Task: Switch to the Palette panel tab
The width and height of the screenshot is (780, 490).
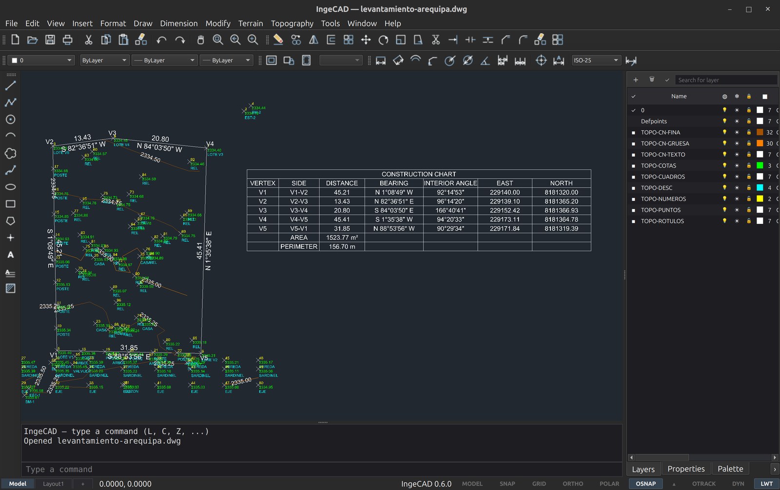Action: pyautogui.click(x=730, y=469)
